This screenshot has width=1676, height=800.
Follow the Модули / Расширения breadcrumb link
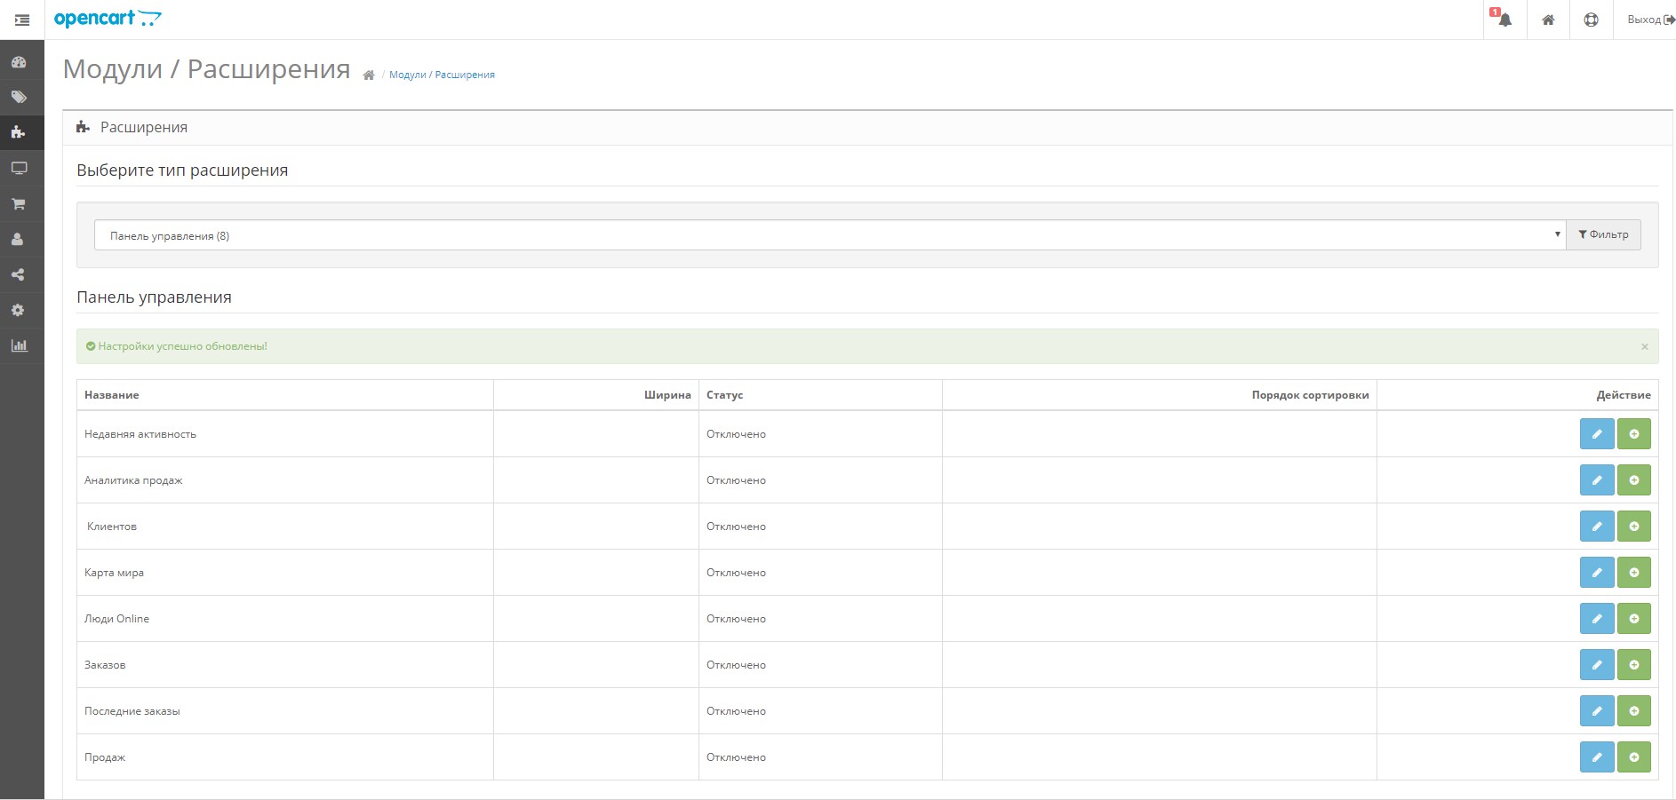coord(442,75)
